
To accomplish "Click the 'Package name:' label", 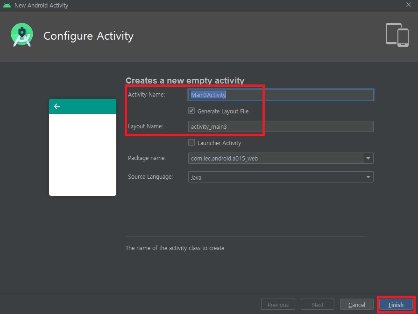I will (147, 158).
